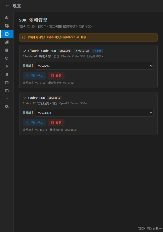Click the 有更新 update badge
The height and width of the screenshot is (232, 163).
98,51
